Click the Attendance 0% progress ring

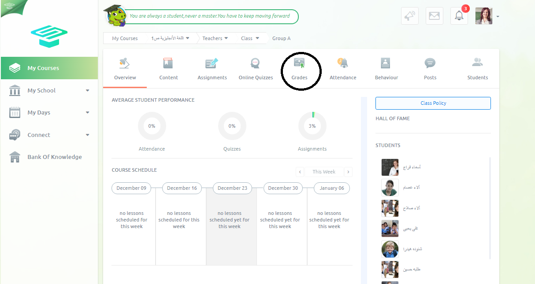click(x=152, y=126)
